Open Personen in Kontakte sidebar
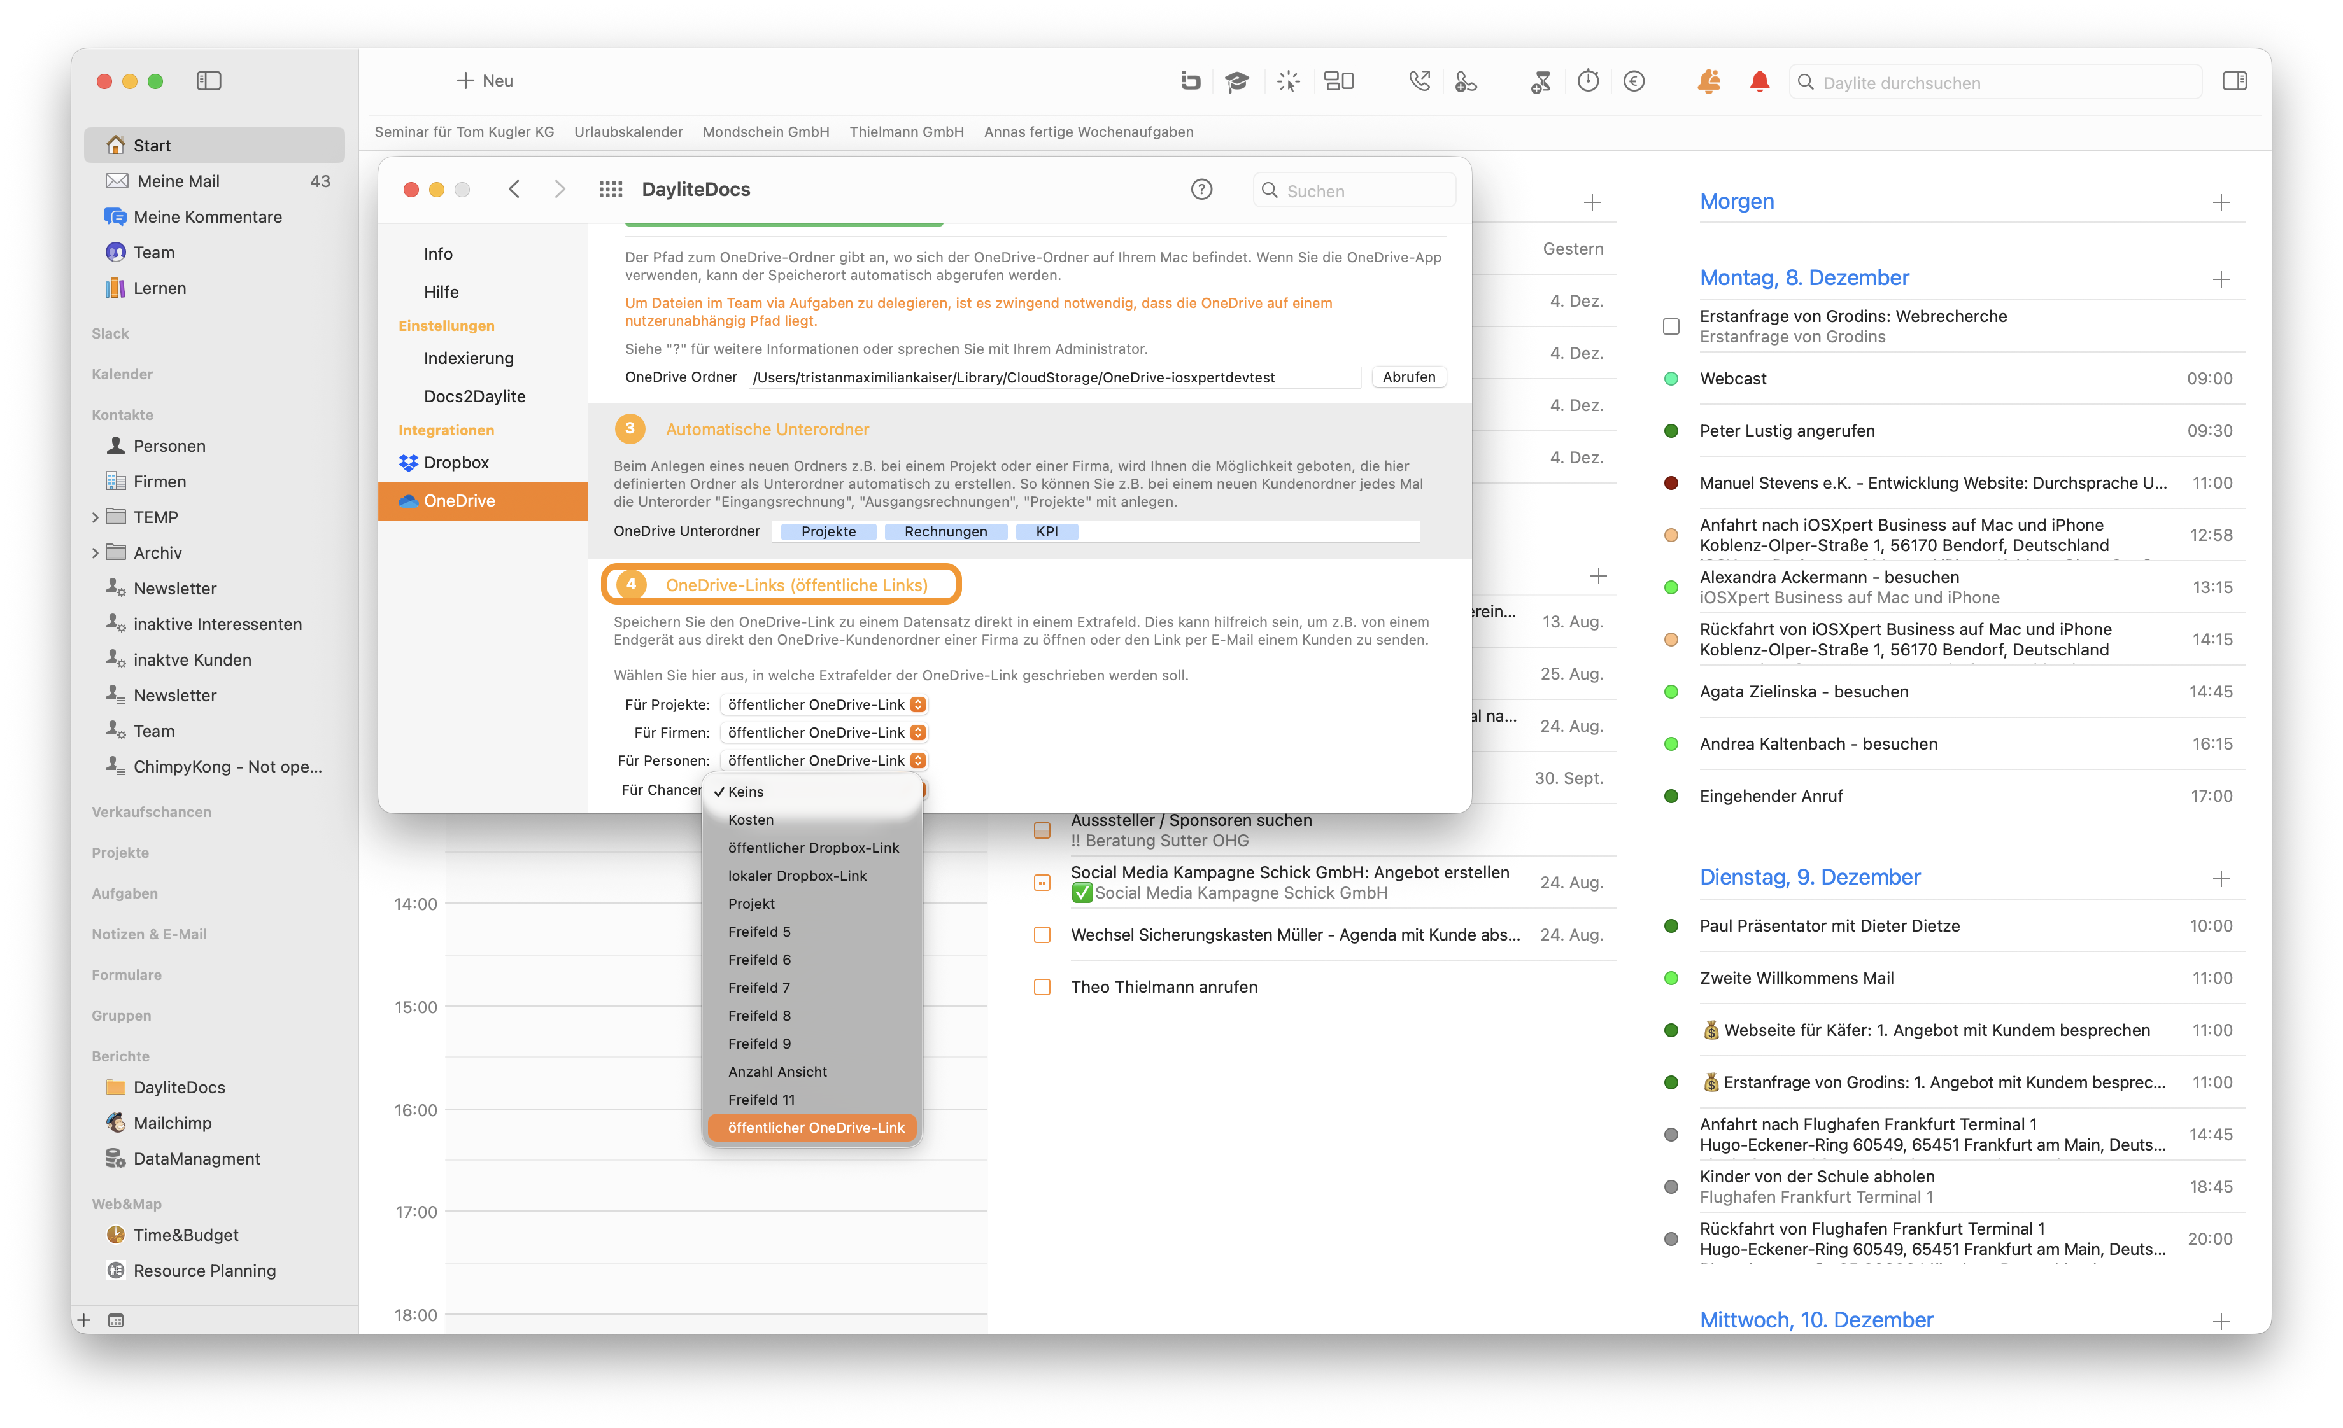The height and width of the screenshot is (1428, 2343). click(x=215, y=445)
